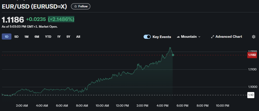Click EUR/USD (EURUSD=X) title
Screen dimensions: 259x111
(x=34, y=6)
